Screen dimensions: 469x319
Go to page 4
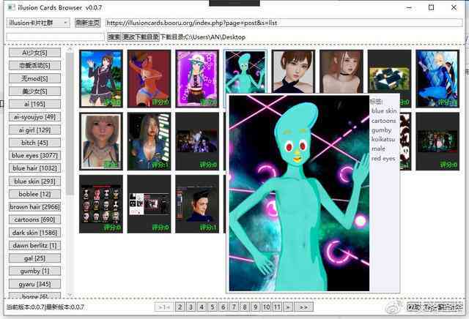click(x=202, y=307)
